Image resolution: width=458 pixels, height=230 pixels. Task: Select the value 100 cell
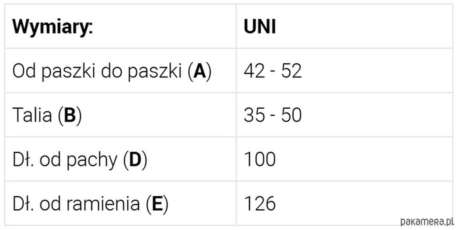click(x=344, y=159)
